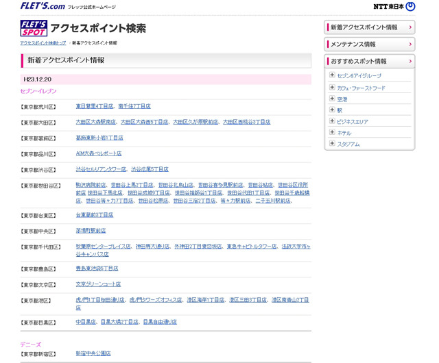Open the 駅 sidebar link

click(340, 110)
